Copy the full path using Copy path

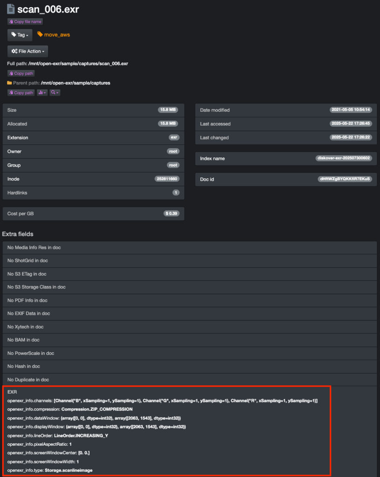pos(21,73)
